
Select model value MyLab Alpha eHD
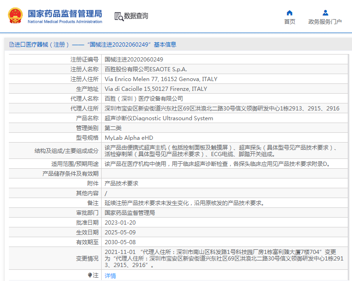click(x=129, y=138)
